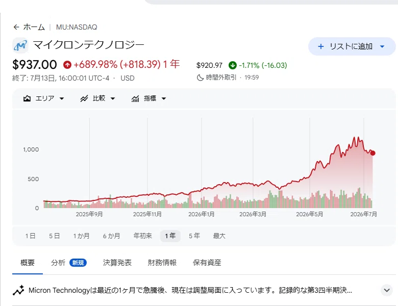Click the green down-arrow after-hours icon

232,65
